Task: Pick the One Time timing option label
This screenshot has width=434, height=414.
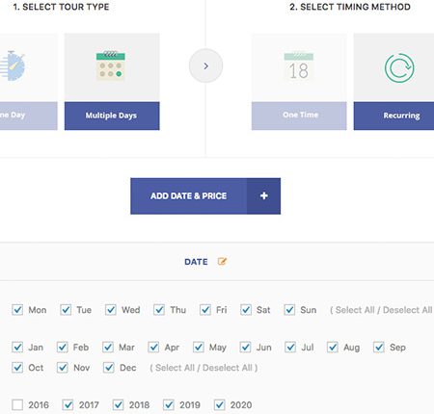Action: [299, 116]
